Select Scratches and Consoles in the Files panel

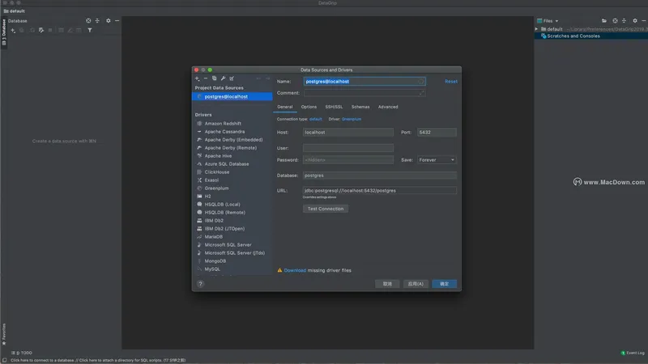tap(591, 36)
